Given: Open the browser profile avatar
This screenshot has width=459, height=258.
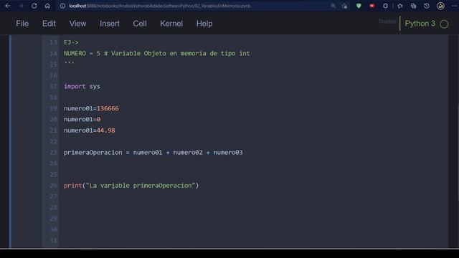Looking at the screenshot, I should point(440,6).
